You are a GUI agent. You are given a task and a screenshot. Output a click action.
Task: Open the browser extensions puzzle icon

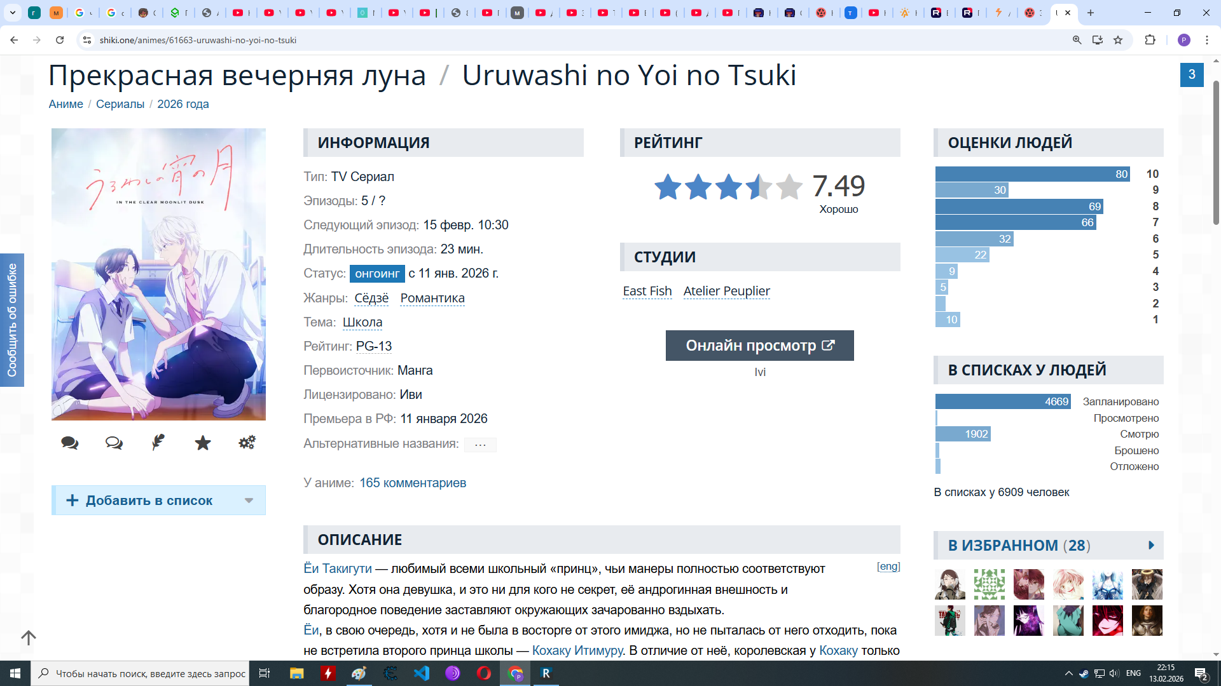tap(1150, 40)
